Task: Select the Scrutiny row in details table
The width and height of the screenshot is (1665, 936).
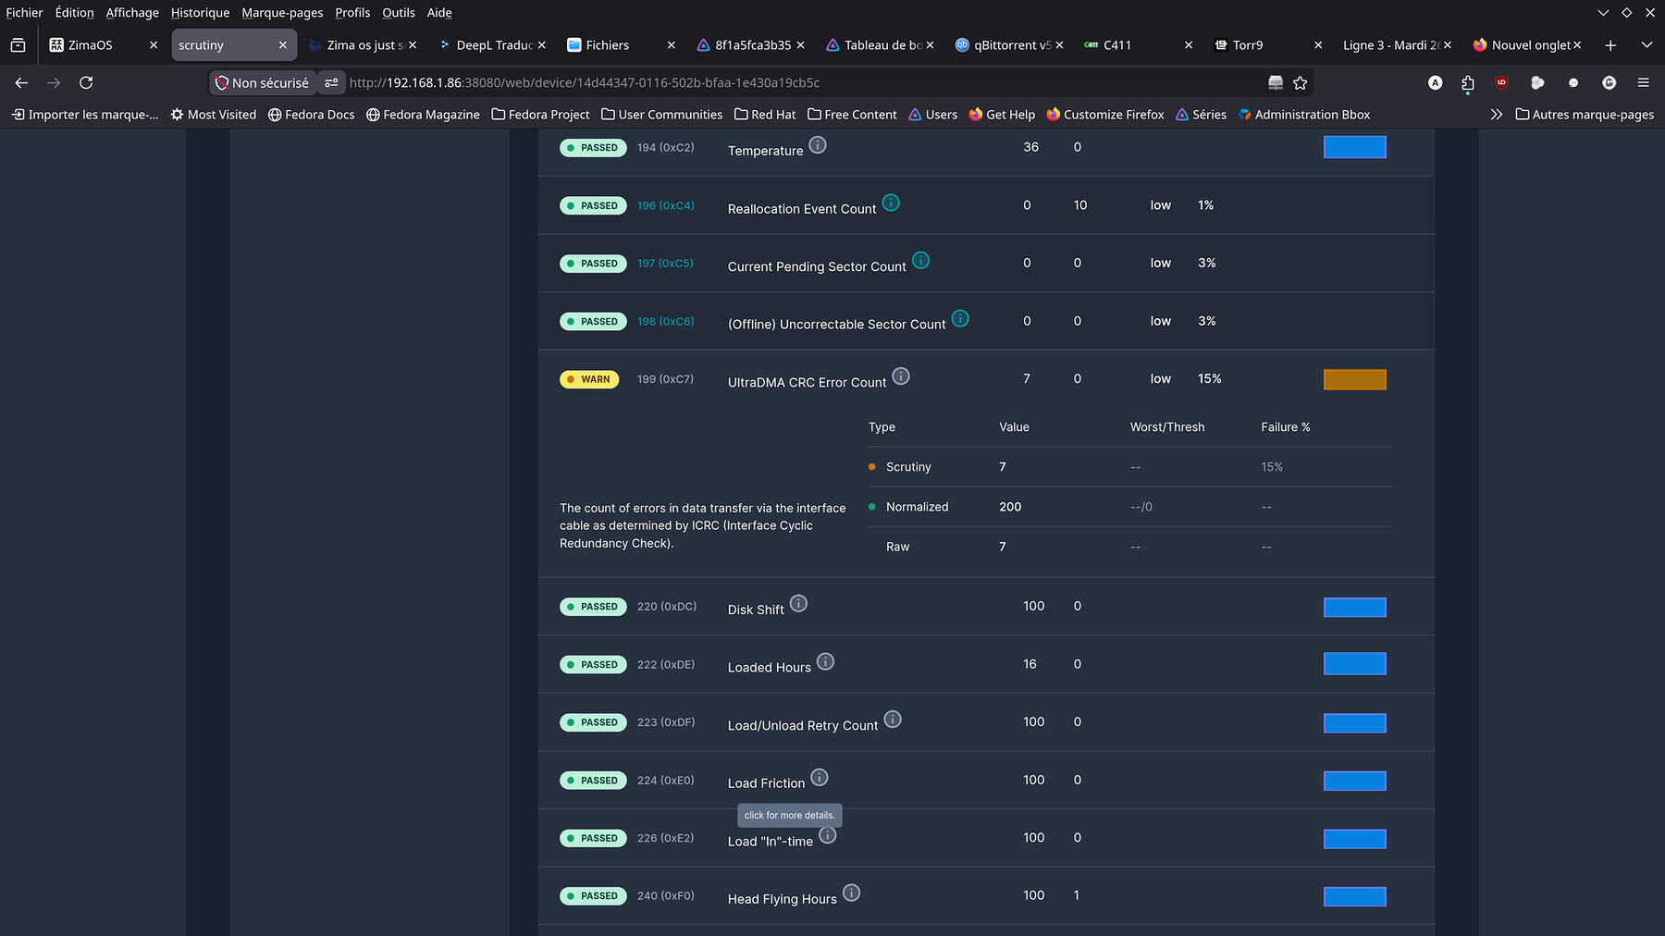Action: point(1130,467)
